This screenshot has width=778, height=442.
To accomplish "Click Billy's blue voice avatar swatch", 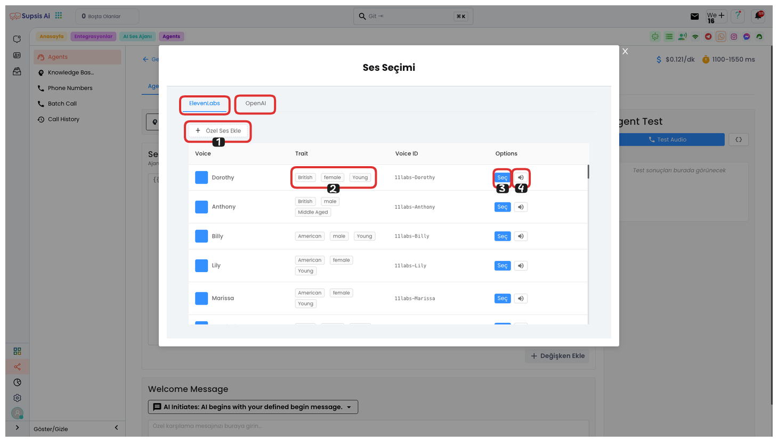I will pos(201,236).
